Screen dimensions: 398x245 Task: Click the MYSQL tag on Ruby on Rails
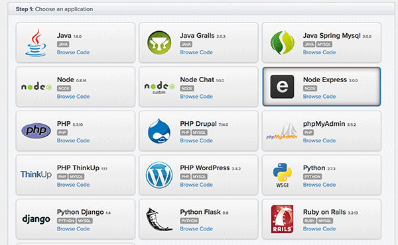coord(324,220)
